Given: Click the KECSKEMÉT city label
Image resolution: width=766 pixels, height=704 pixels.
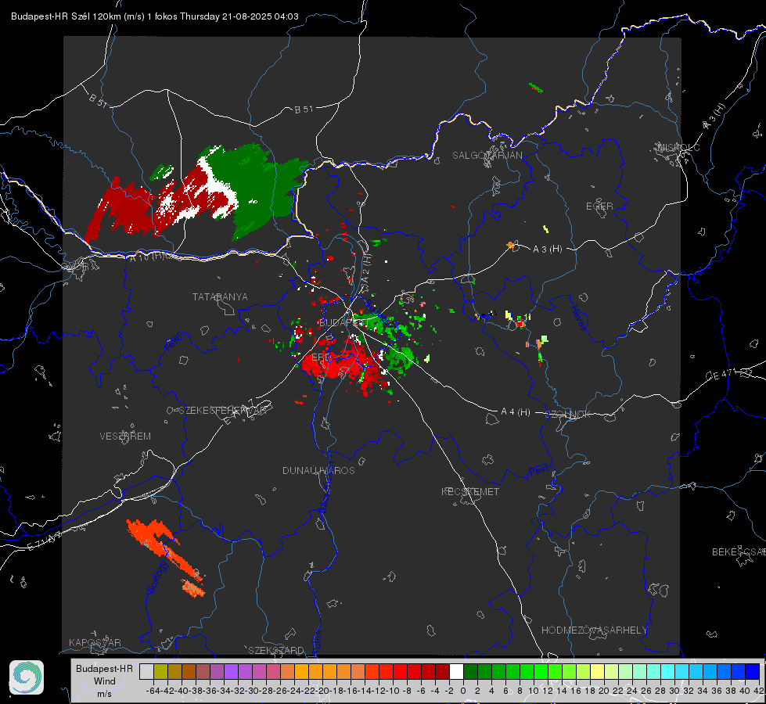Looking at the screenshot, I should click(470, 491).
